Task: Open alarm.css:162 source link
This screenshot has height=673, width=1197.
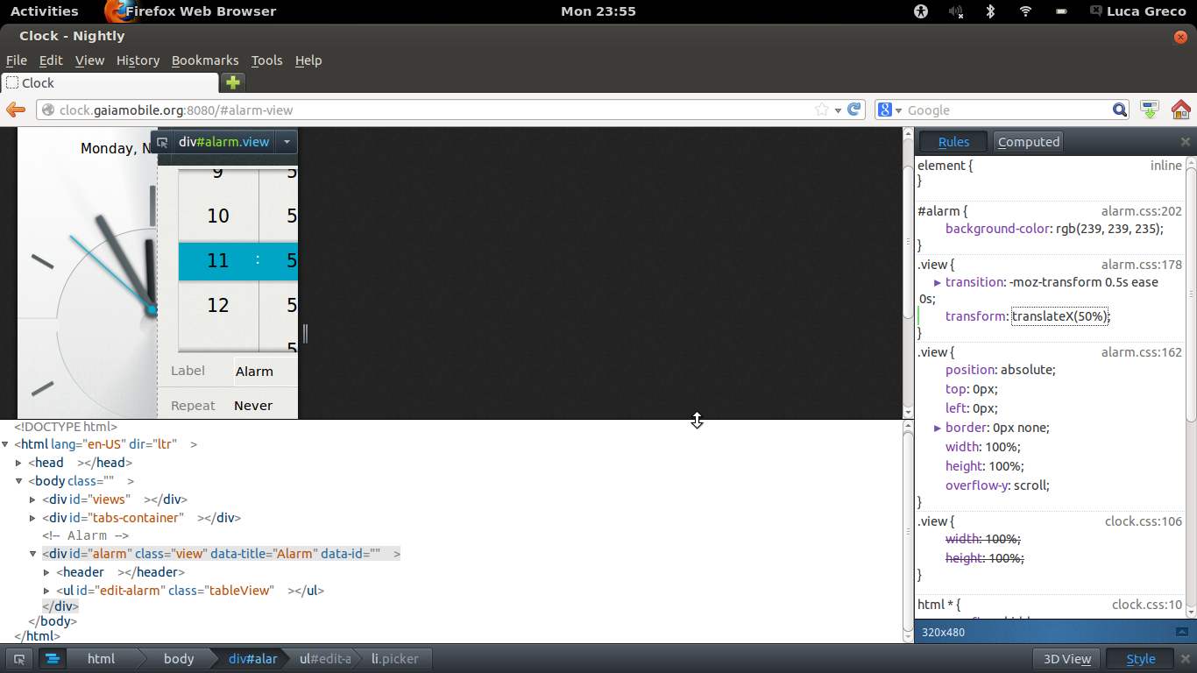Action: 1141,352
